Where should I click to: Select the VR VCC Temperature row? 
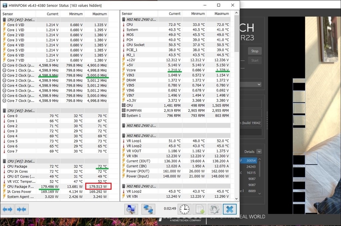[x=55, y=181]
